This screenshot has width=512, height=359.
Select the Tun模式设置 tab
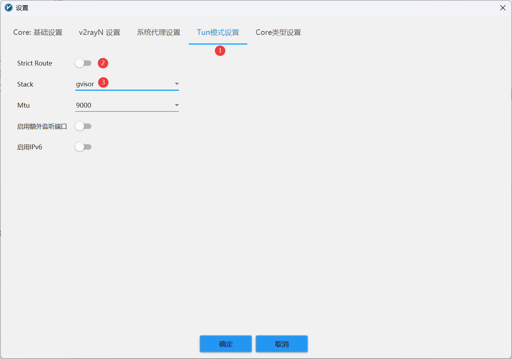point(218,32)
